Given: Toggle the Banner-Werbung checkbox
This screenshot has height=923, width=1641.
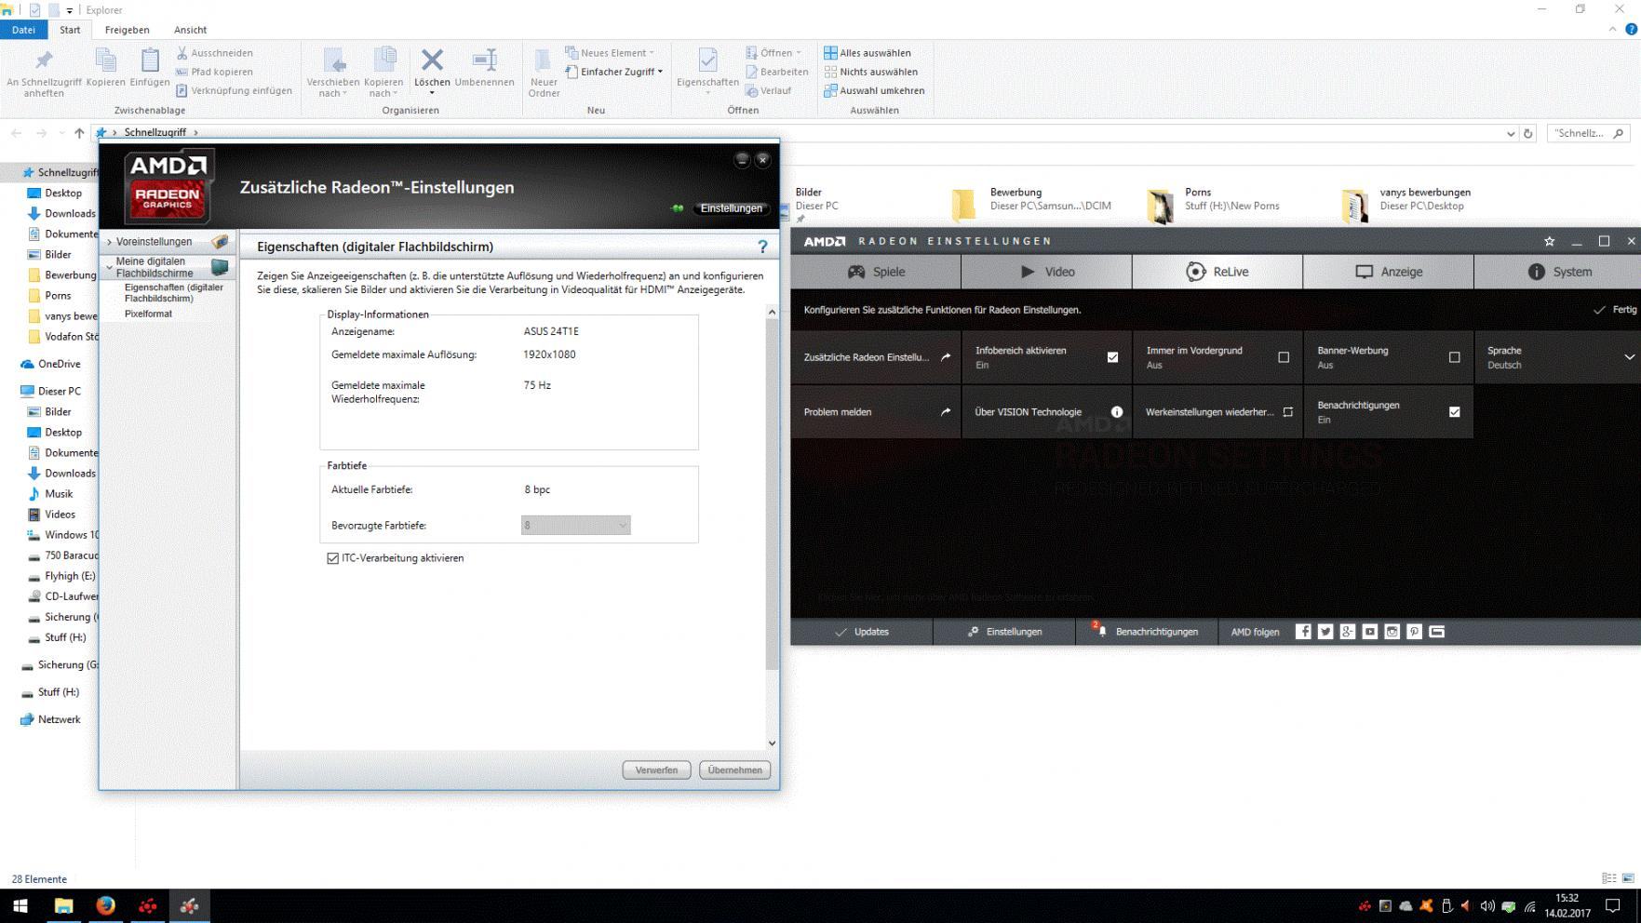Looking at the screenshot, I should click(x=1455, y=357).
